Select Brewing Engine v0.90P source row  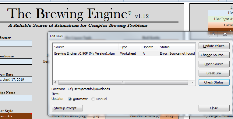124,53
